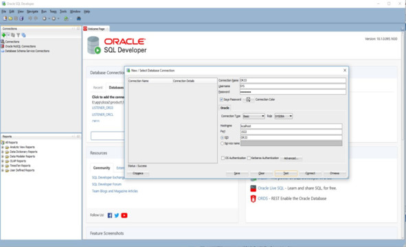Click the LISTENER_ORCL link
This screenshot has width=406, height=247.
102,115
